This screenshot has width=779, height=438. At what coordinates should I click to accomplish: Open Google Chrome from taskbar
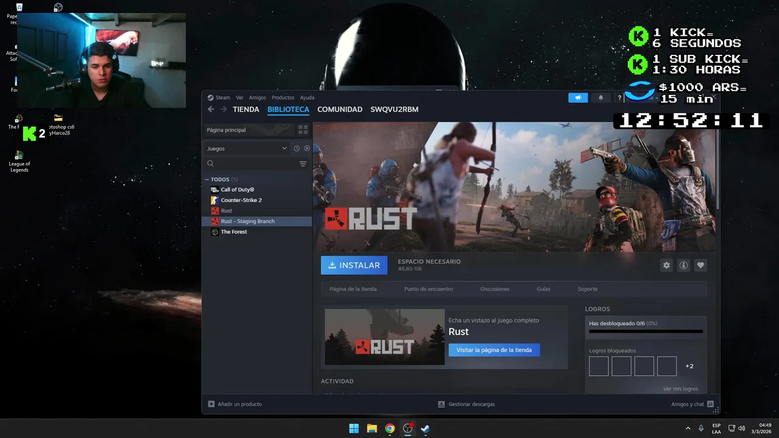tap(389, 428)
